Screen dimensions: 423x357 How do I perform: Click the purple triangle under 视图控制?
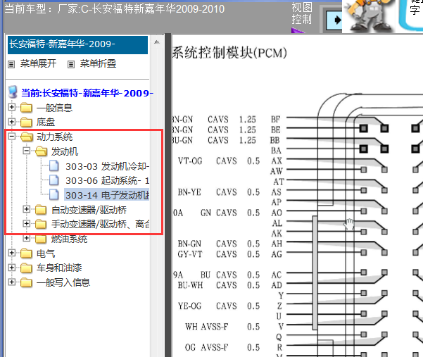[297, 30]
